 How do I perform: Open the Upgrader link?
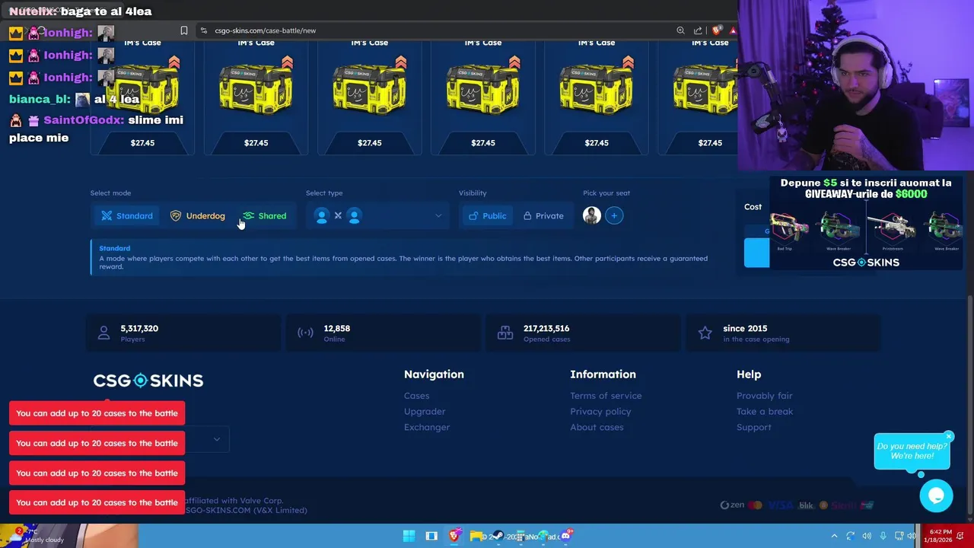[x=425, y=412]
